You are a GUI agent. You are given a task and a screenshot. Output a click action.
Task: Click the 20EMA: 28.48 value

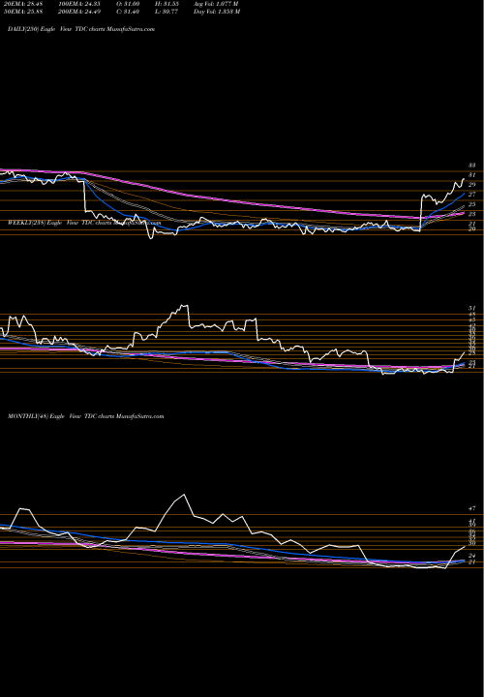[x=21, y=4]
